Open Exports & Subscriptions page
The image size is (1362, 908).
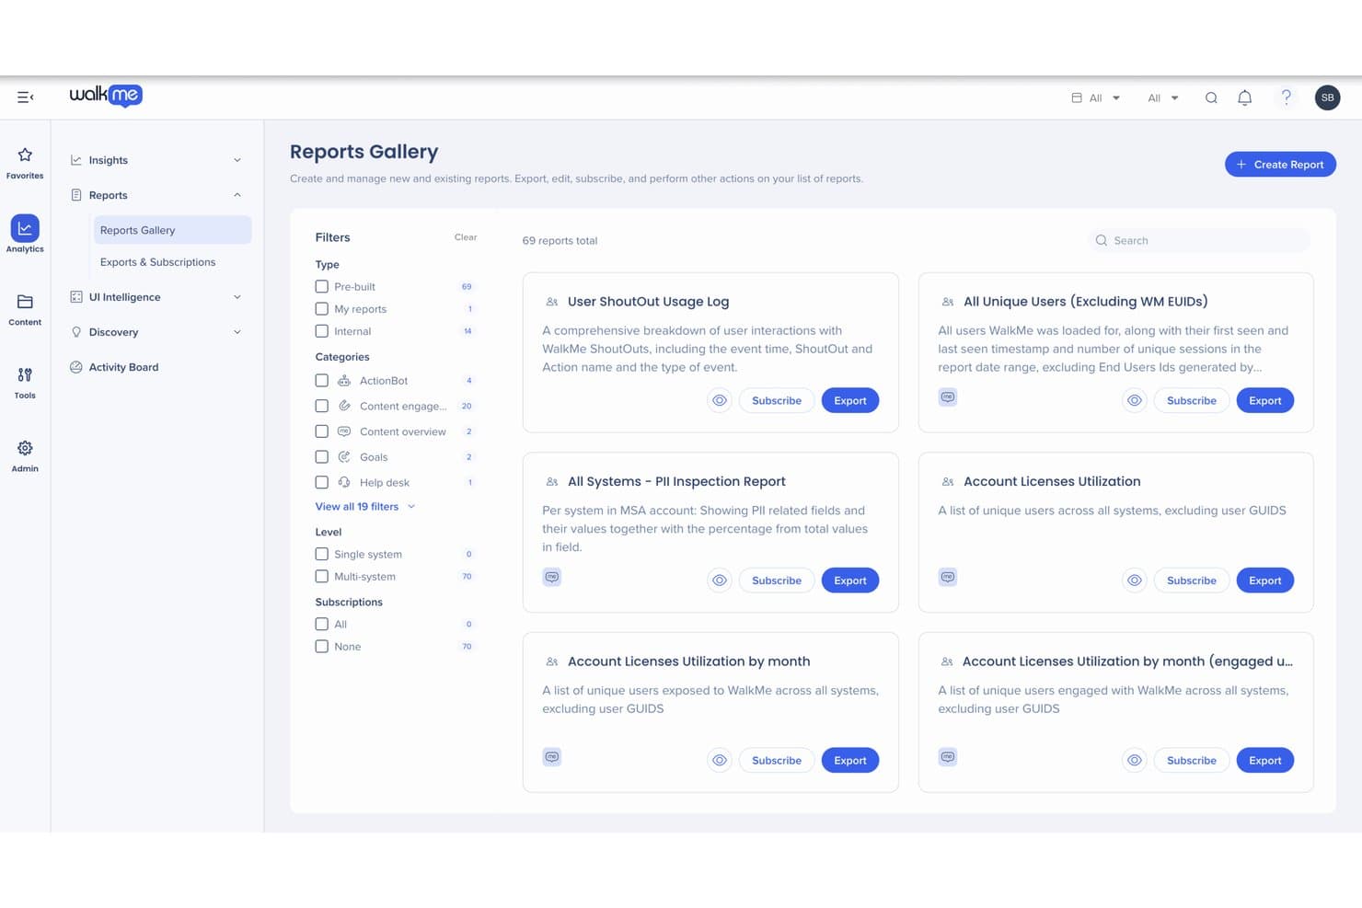[157, 262]
